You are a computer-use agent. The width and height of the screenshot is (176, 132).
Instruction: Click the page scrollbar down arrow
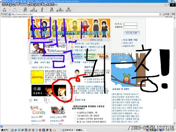(x=175, y=123)
